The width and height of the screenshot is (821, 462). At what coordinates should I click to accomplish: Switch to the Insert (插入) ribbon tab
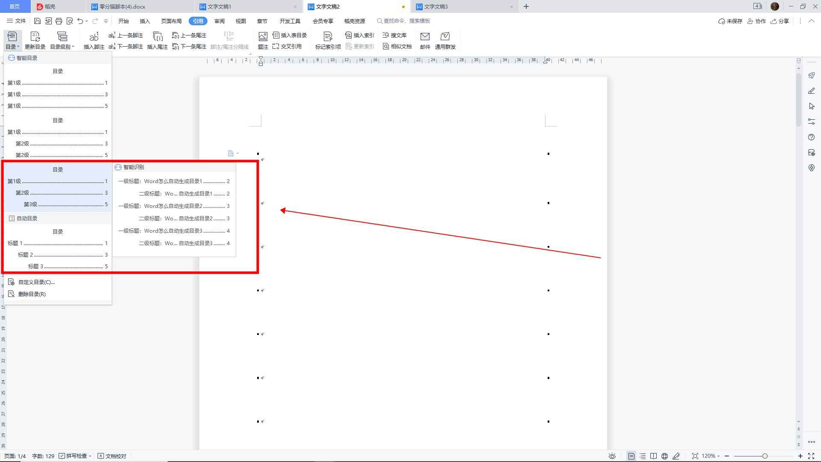(145, 21)
